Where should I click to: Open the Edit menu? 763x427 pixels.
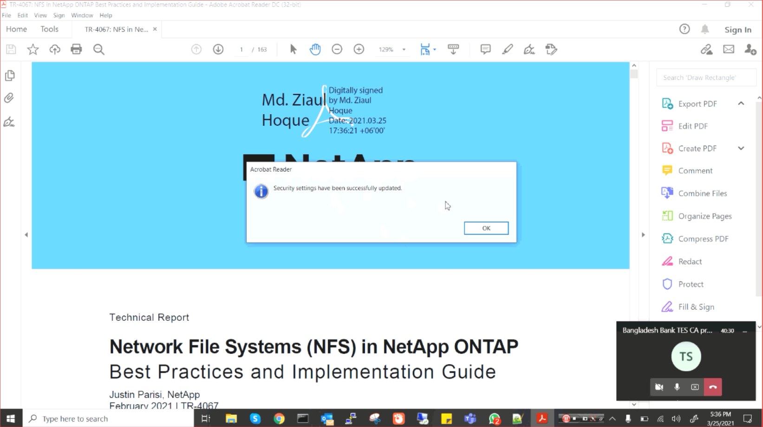pos(22,15)
